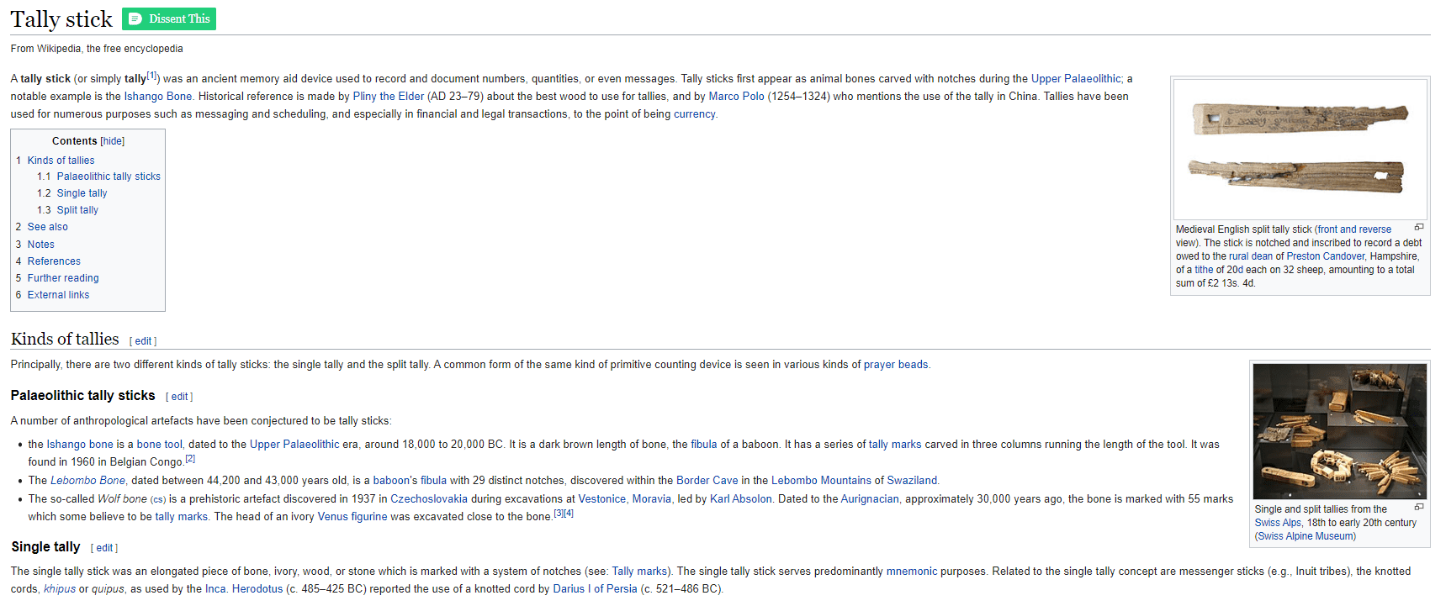
Task: Enlarge the medieval tally stick image
Action: pos(1419,228)
